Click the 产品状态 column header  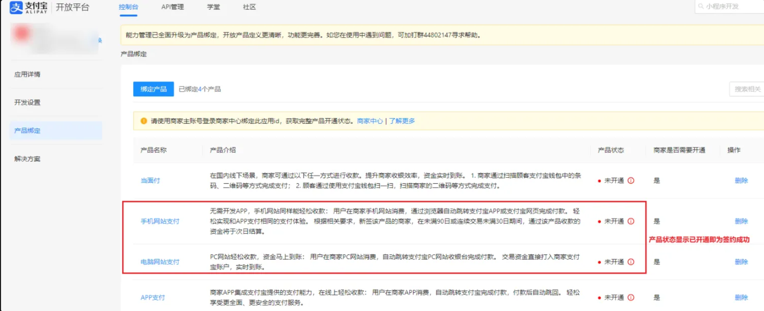[611, 150]
